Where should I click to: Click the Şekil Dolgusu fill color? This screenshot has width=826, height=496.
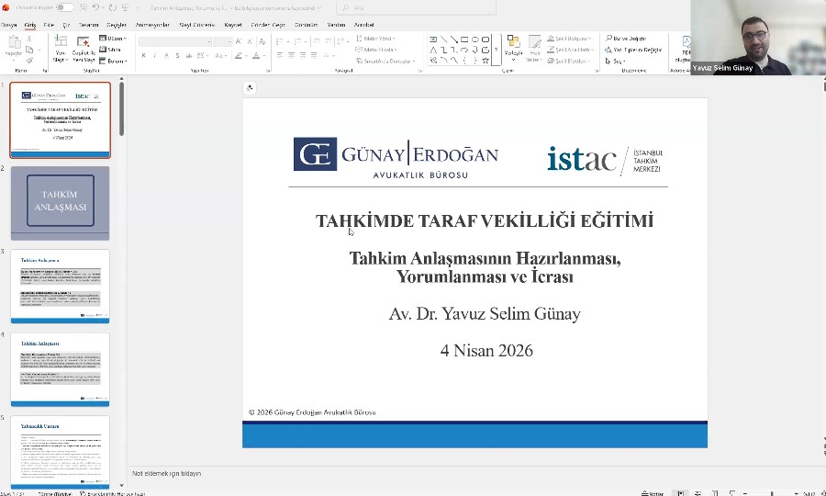[569, 39]
